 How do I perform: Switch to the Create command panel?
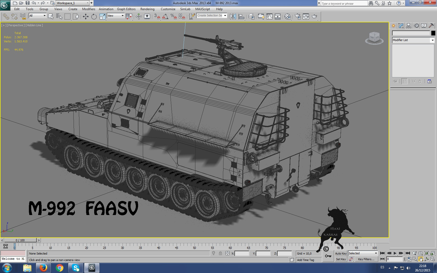pyautogui.click(x=393, y=26)
